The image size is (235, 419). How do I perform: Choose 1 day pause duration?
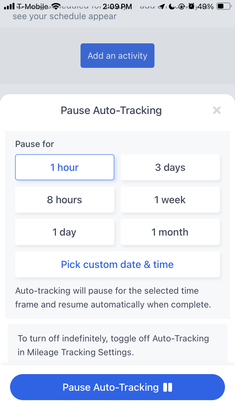pyautogui.click(x=65, y=232)
